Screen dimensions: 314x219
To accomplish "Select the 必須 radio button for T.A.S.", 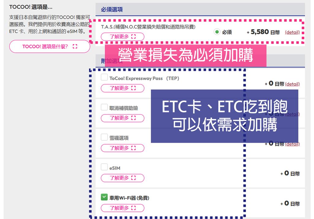I will pyautogui.click(x=217, y=32).
